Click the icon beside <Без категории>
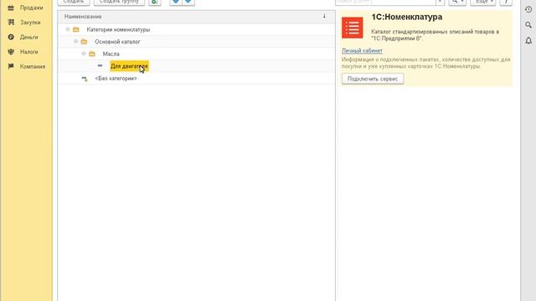Image resolution: width=536 pixels, height=301 pixels. click(x=85, y=79)
